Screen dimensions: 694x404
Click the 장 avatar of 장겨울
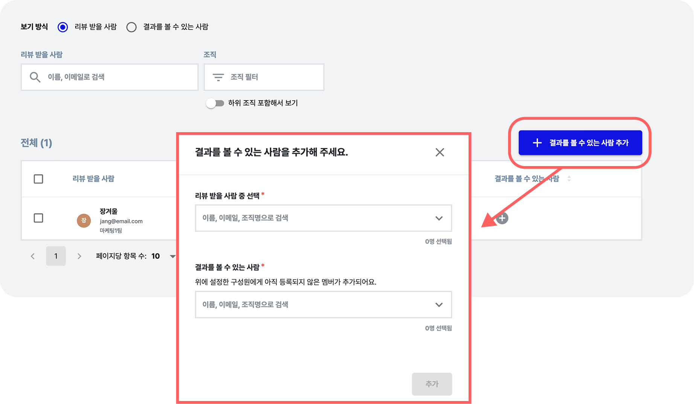point(84,221)
